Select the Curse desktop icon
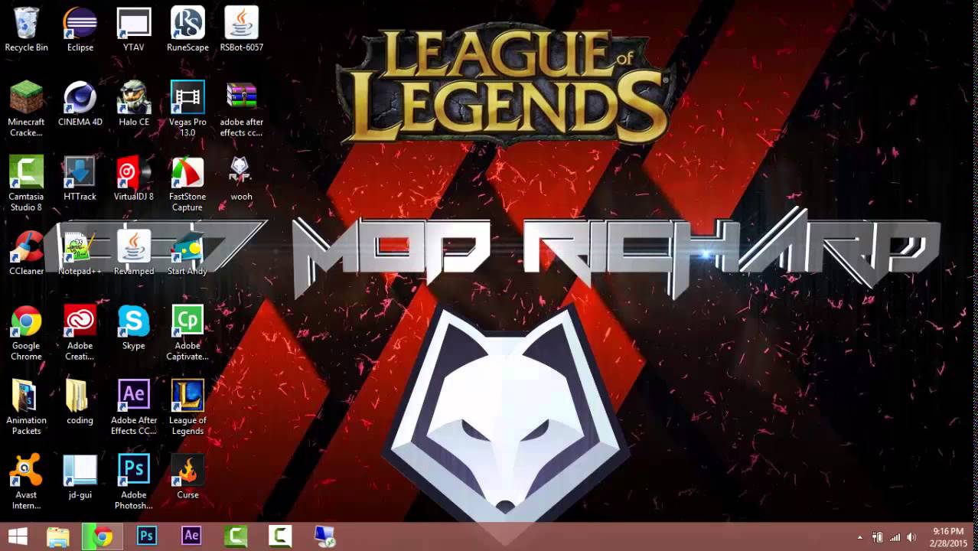The width and height of the screenshot is (978, 551). (x=187, y=477)
